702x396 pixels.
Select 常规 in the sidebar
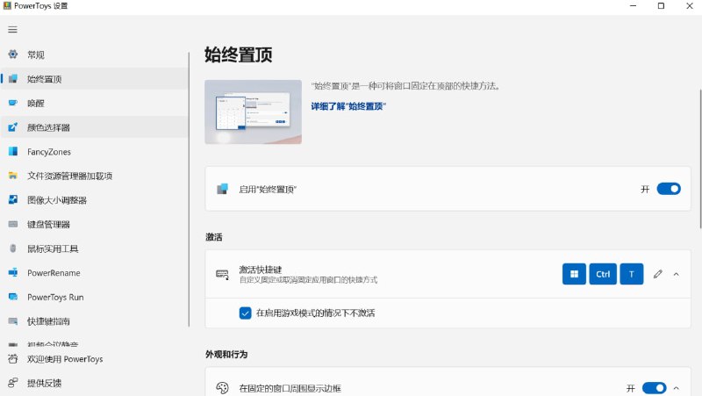pyautogui.click(x=94, y=54)
